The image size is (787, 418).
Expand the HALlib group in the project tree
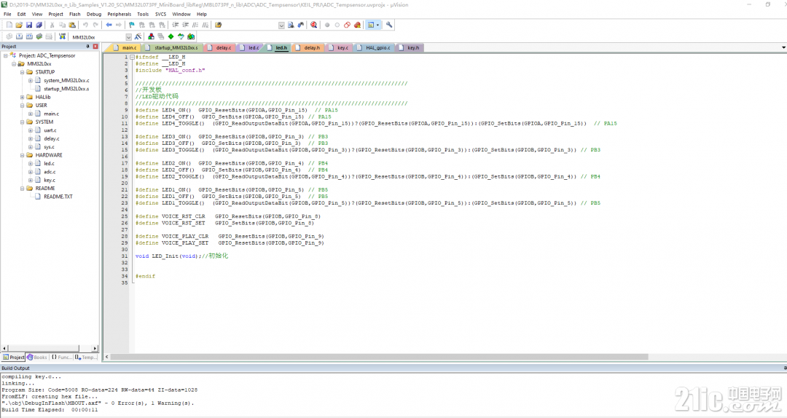22,98
